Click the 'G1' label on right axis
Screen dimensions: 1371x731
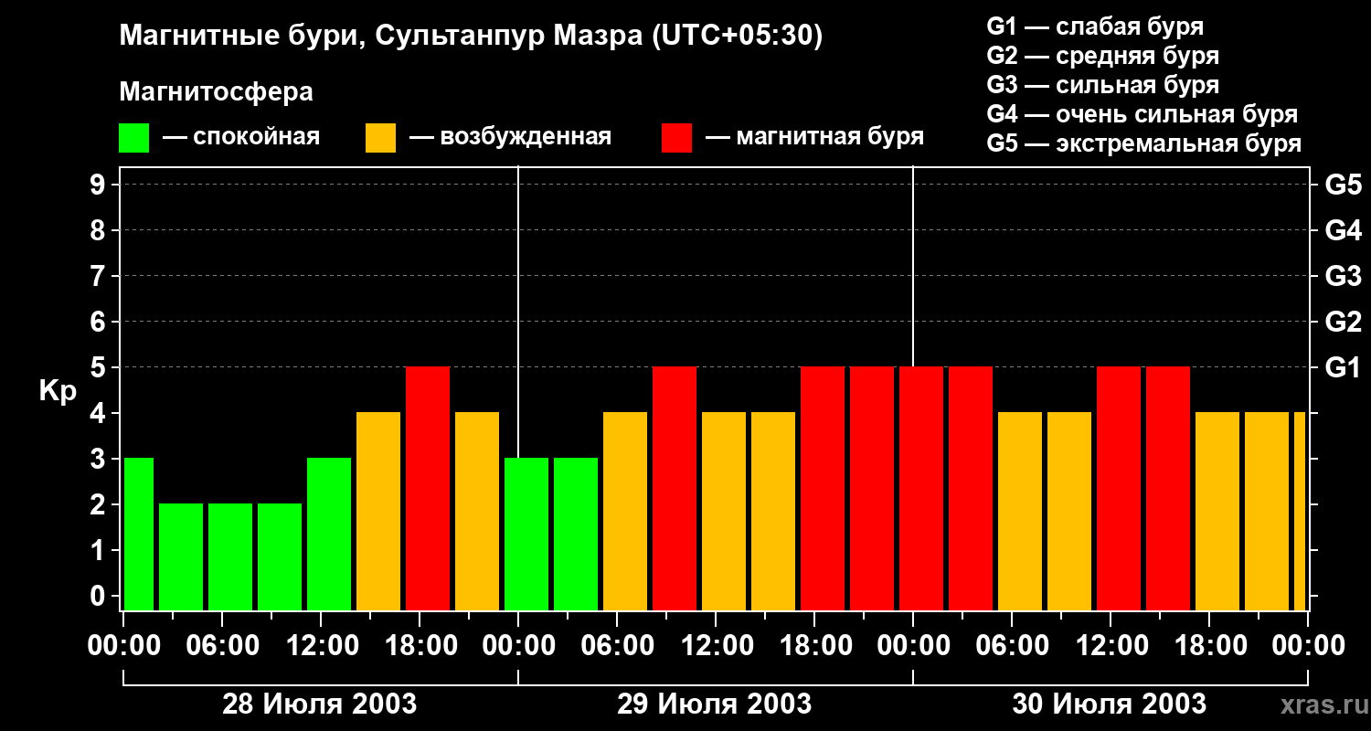(1343, 367)
